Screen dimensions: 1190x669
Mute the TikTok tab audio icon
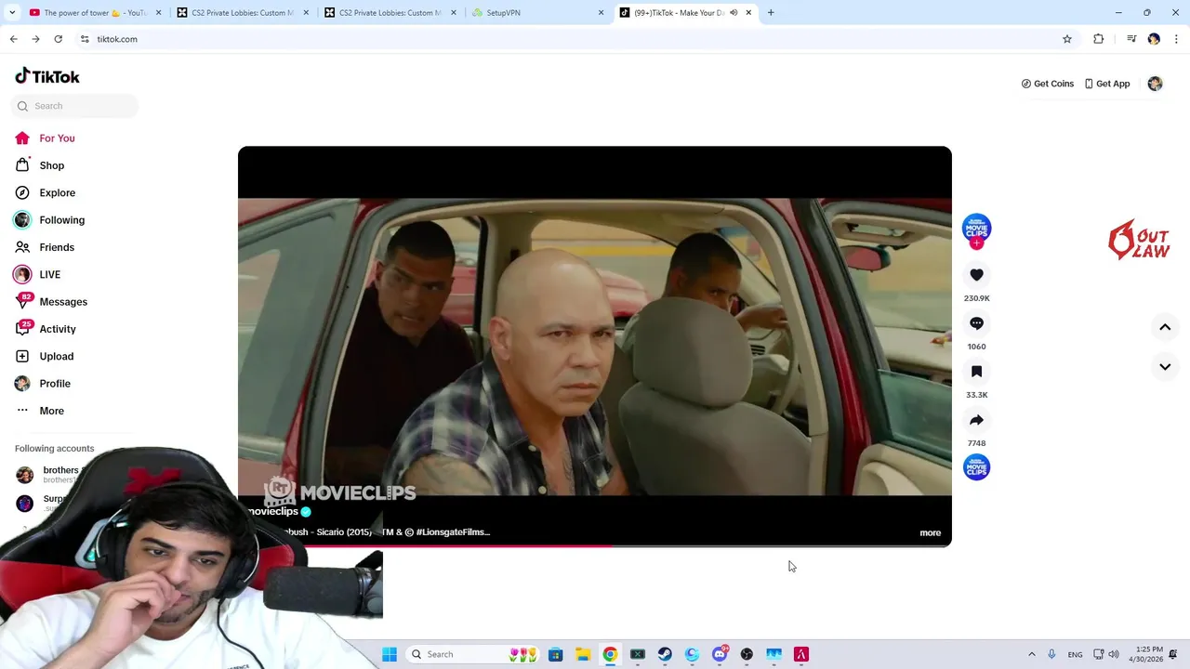(734, 13)
